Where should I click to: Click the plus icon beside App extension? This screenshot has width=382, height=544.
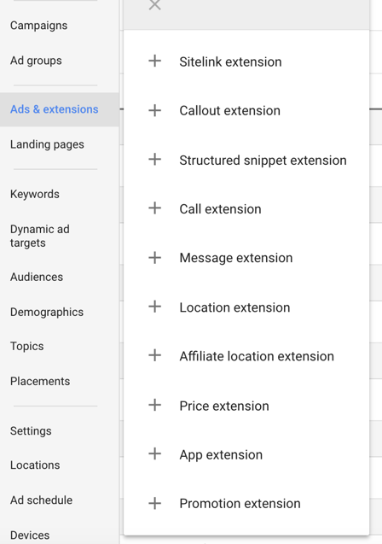(x=155, y=454)
